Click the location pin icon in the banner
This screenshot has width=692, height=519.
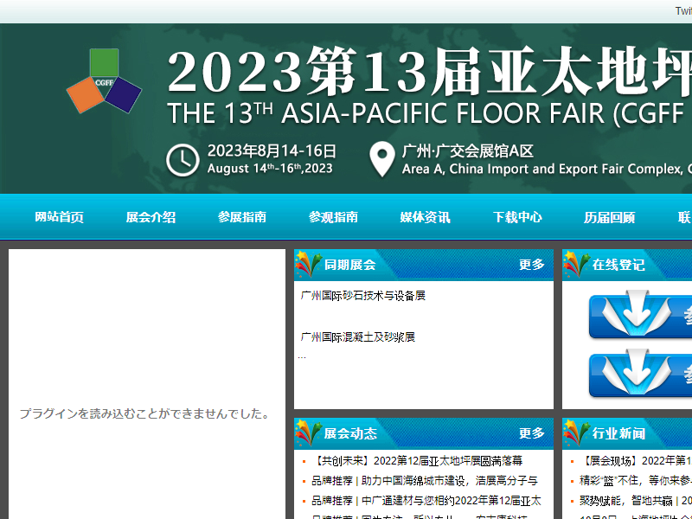coord(382,159)
